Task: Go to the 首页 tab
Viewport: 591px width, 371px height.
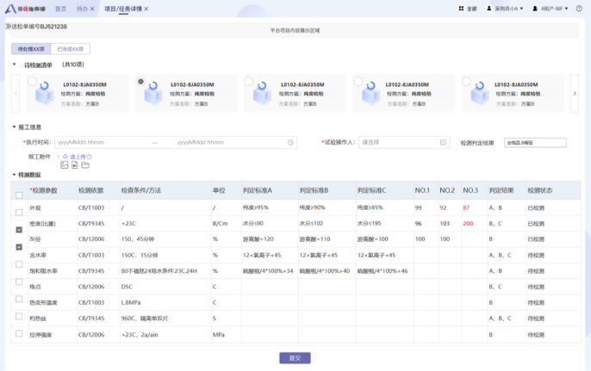Action: tap(60, 8)
